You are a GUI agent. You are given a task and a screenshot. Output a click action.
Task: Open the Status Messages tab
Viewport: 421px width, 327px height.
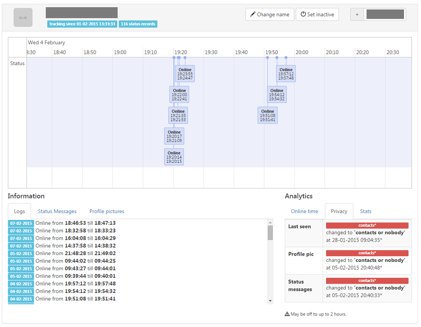[x=57, y=211]
